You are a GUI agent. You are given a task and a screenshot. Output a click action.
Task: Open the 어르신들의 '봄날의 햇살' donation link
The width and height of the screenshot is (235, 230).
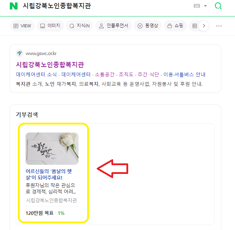pos(49,174)
